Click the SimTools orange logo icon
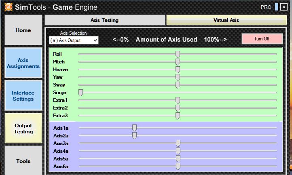 [x=8, y=7]
